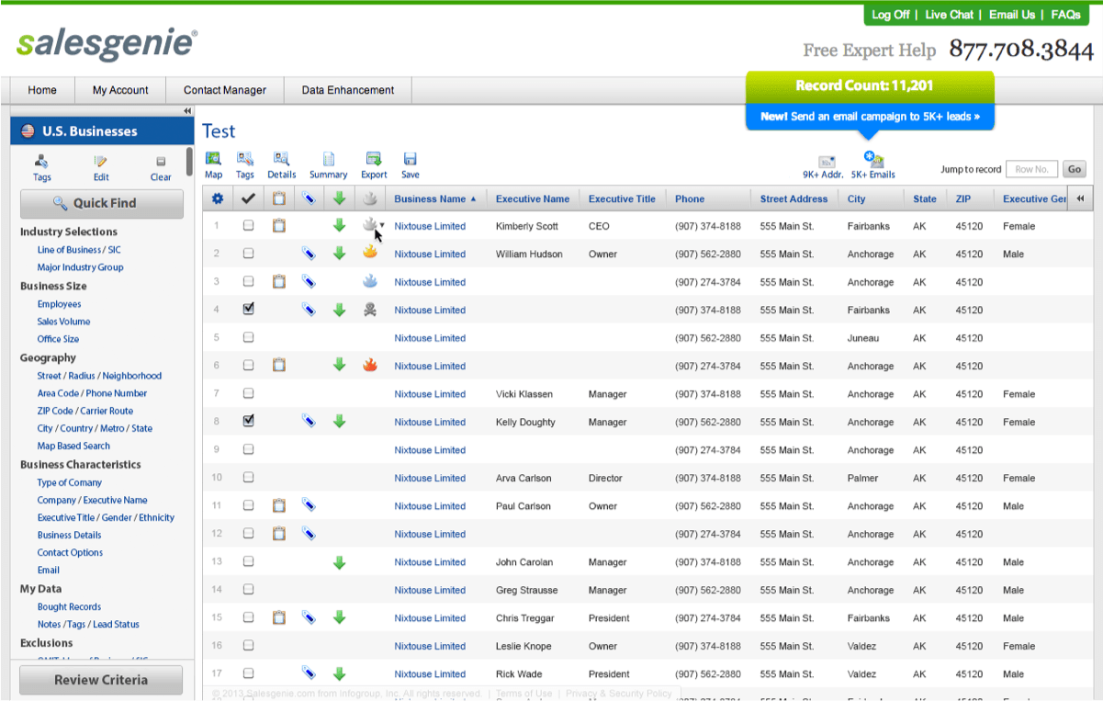Image resolution: width=1103 pixels, height=701 pixels.
Task: Open the Details toolbar icon
Action: tap(281, 159)
